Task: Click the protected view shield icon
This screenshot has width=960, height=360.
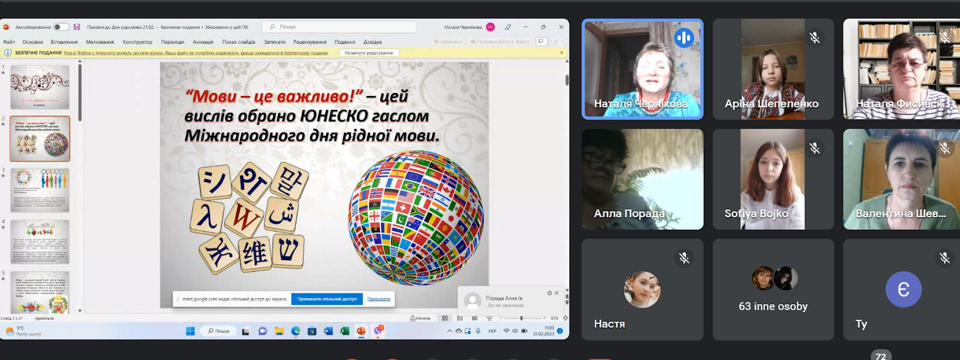Action: click(8, 53)
